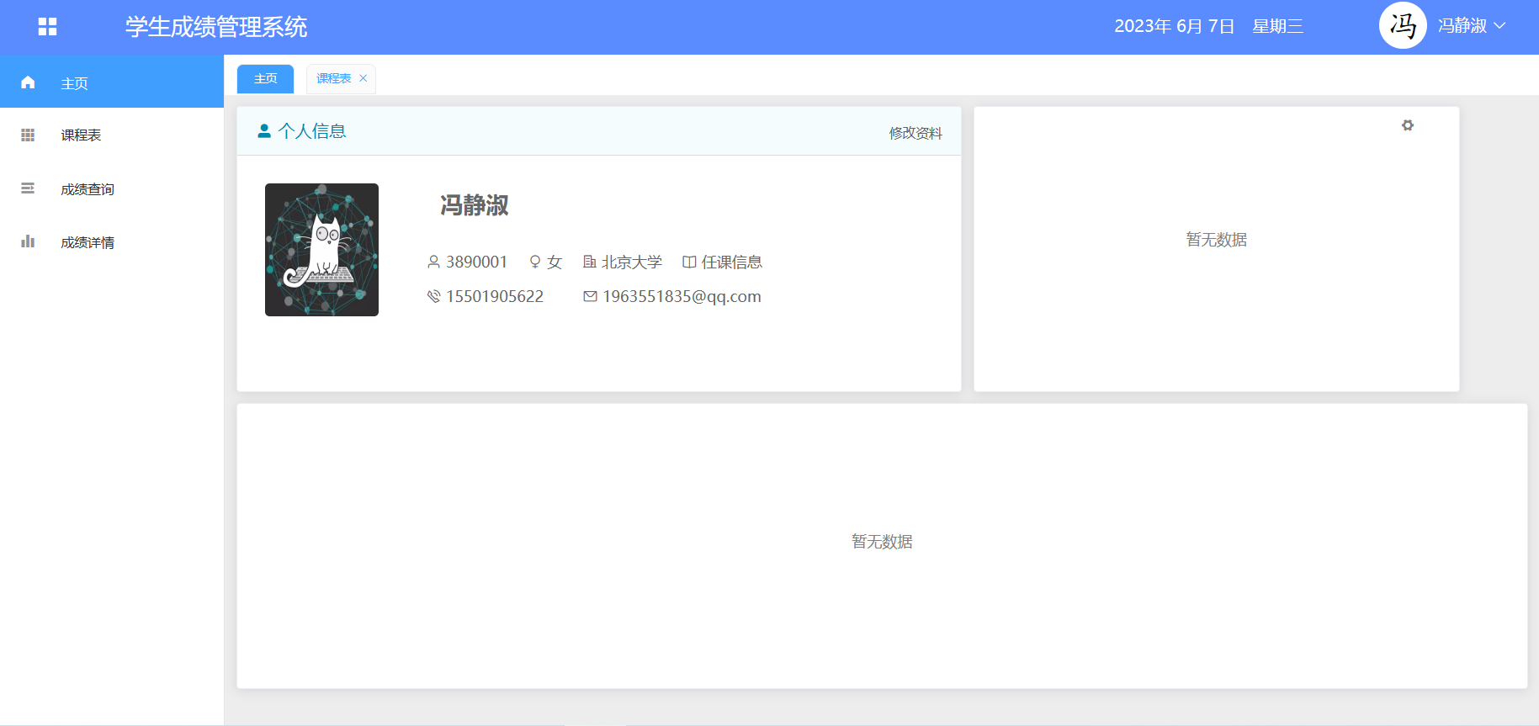Viewport: 1539px width, 726px height.
Task: Open the 成绩详情 sidebar menu item
Action: (112, 241)
